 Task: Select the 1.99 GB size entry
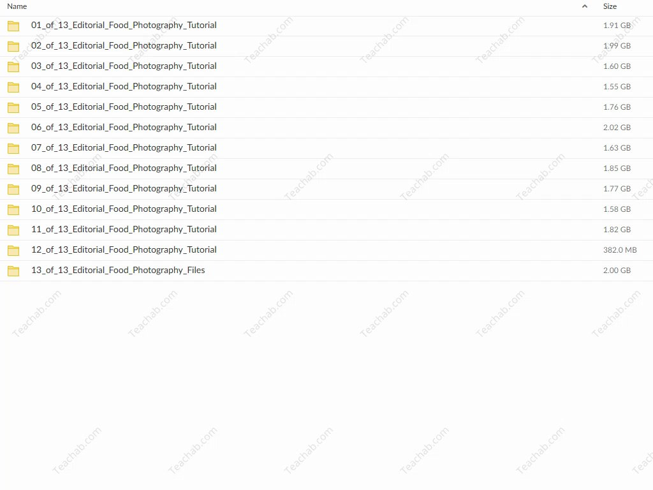point(617,46)
